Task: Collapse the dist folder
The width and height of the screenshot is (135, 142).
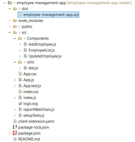Action: pos(10,9)
